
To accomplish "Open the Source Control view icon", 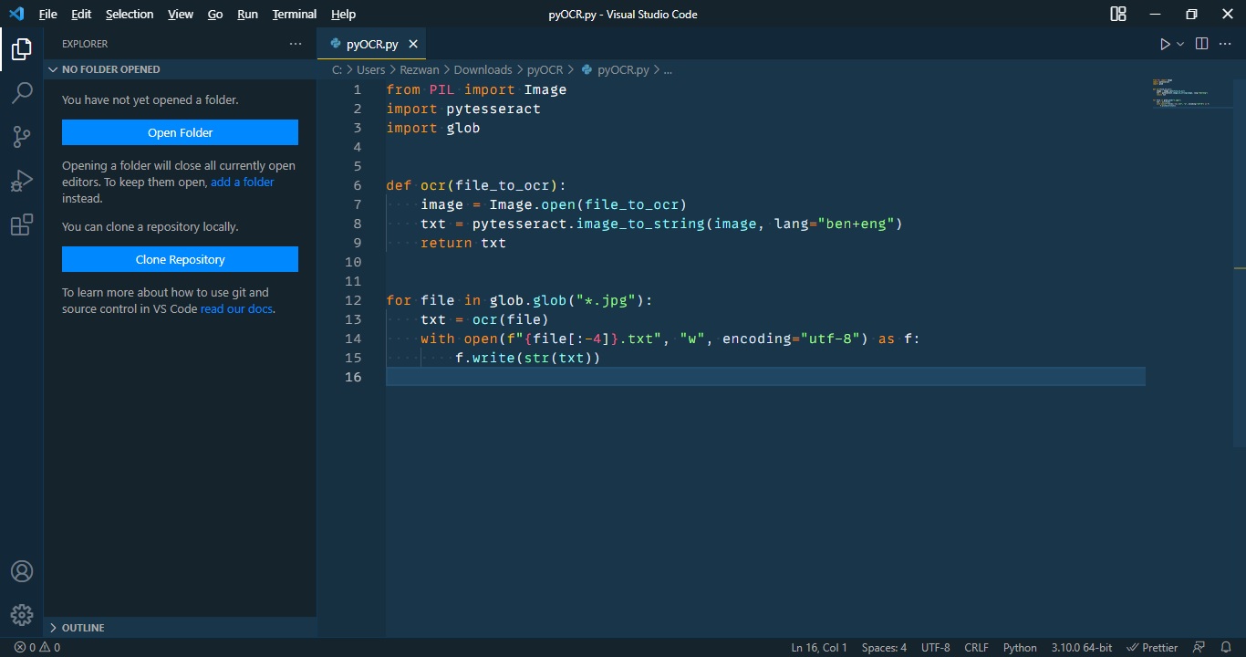I will (22, 137).
